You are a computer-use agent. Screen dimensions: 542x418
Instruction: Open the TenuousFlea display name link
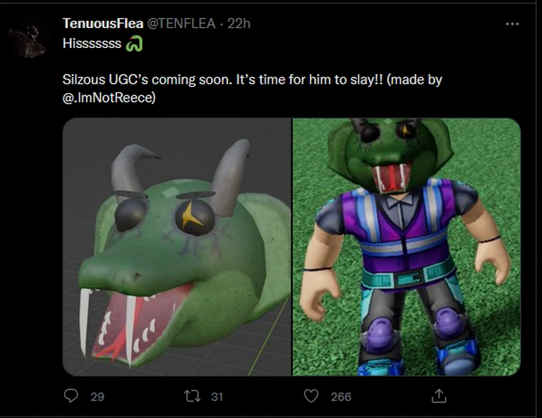point(103,24)
